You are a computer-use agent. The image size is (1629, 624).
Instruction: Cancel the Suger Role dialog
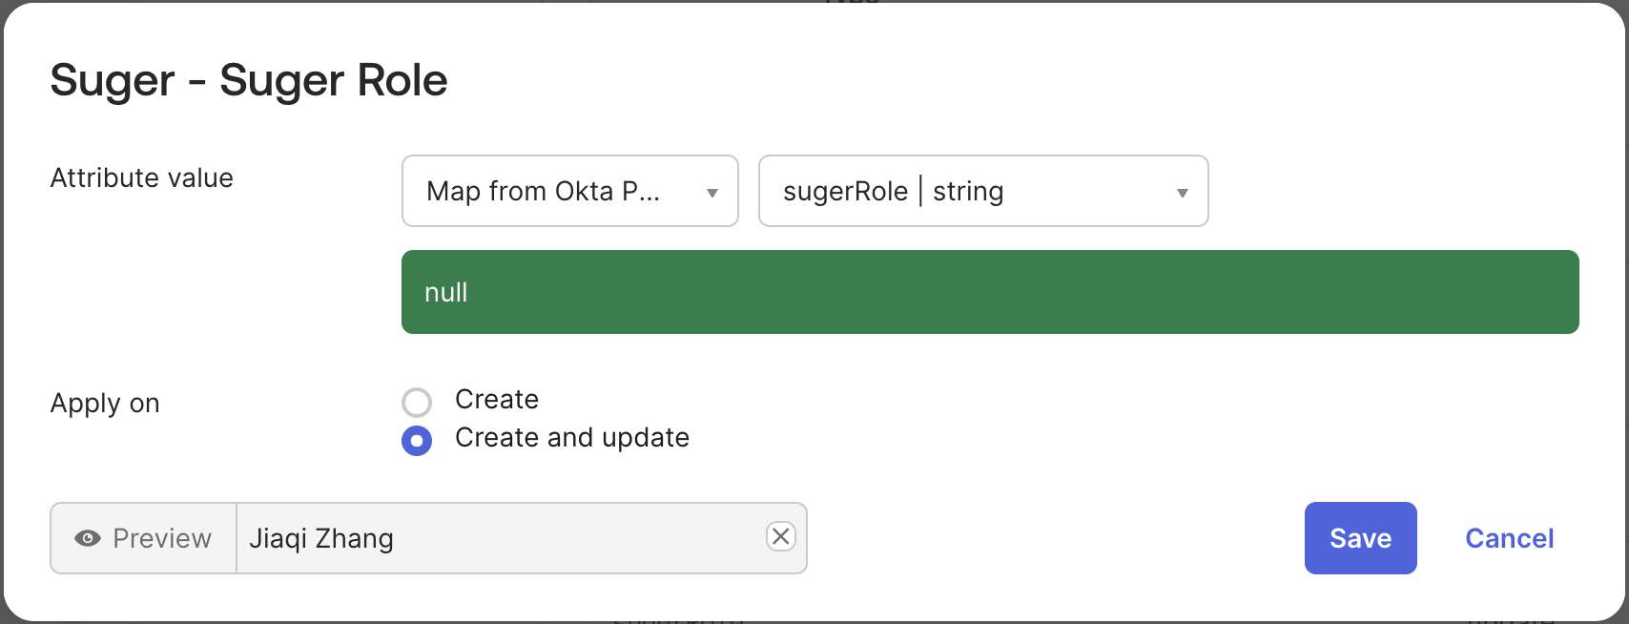(1509, 538)
